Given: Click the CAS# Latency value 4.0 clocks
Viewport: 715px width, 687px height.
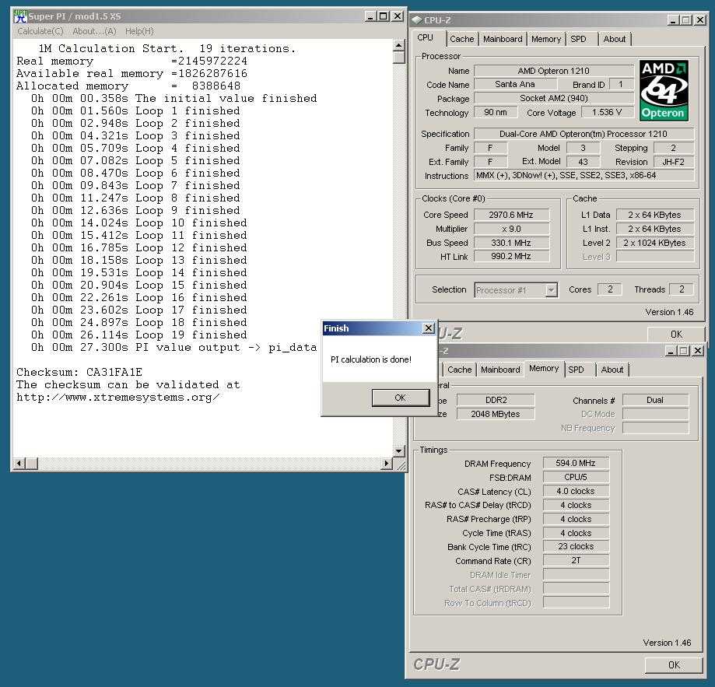Looking at the screenshot, I should tap(576, 492).
